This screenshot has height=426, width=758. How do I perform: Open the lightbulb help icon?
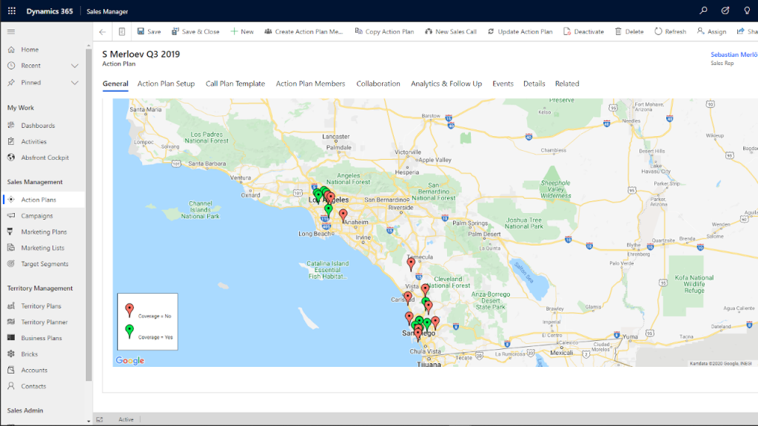click(747, 10)
